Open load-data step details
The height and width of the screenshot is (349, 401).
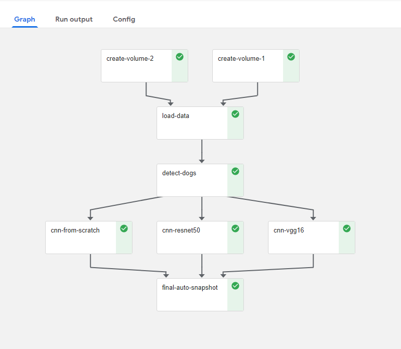pos(176,116)
